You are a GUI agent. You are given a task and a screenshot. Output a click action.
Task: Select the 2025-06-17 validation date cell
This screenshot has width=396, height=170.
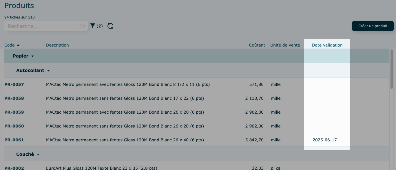point(324,140)
